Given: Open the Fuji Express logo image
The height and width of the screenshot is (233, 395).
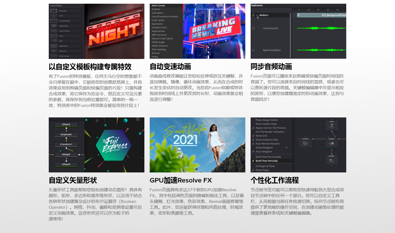Looking at the screenshot, I should 114,145.
